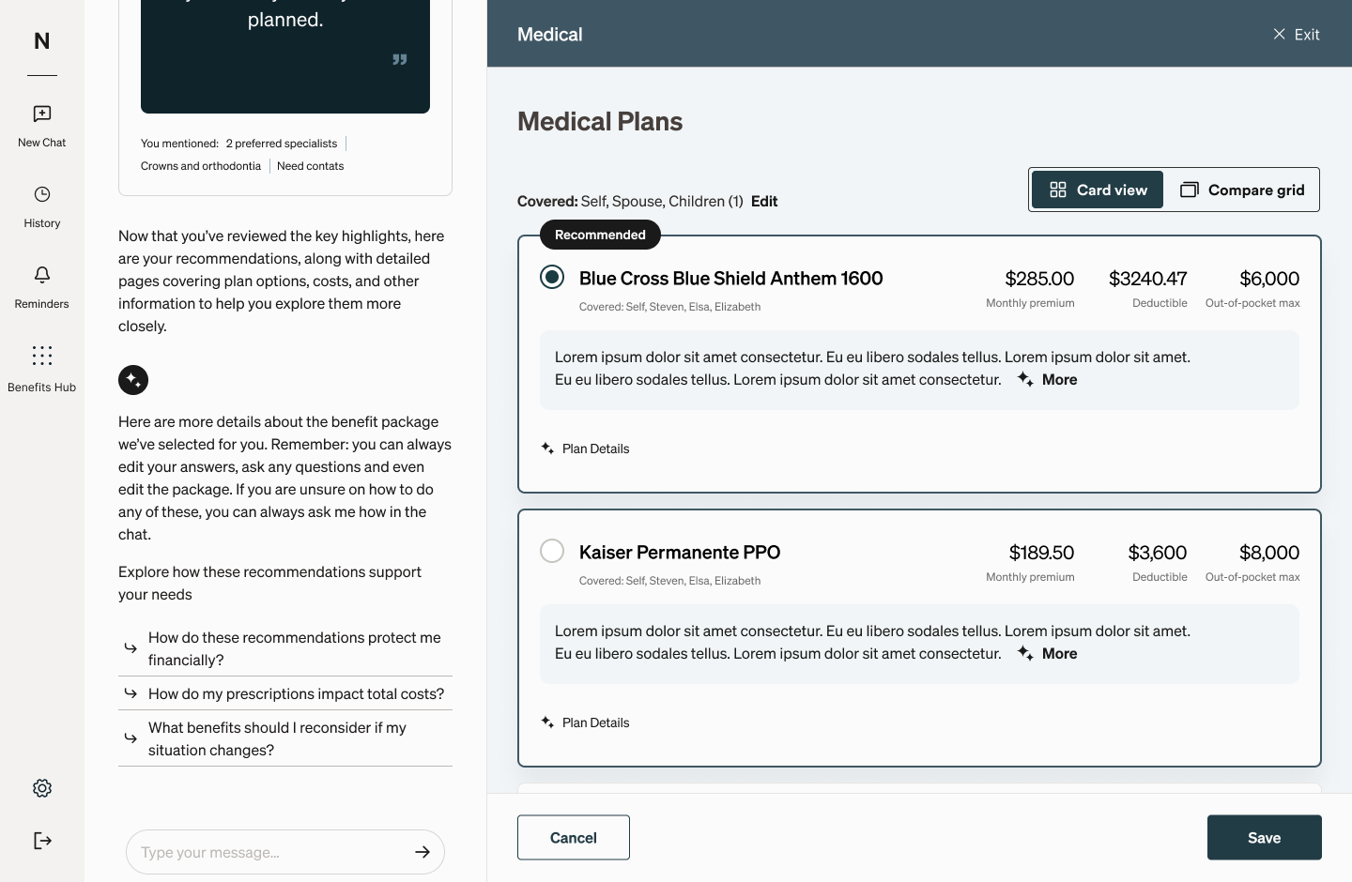Click sparkle icon next to Blue Cross More
This screenshot has width=1352, height=882.
click(1025, 379)
